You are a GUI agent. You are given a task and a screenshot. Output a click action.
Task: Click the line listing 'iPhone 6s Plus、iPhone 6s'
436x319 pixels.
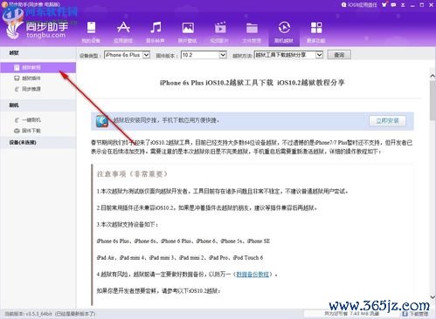[183, 241]
